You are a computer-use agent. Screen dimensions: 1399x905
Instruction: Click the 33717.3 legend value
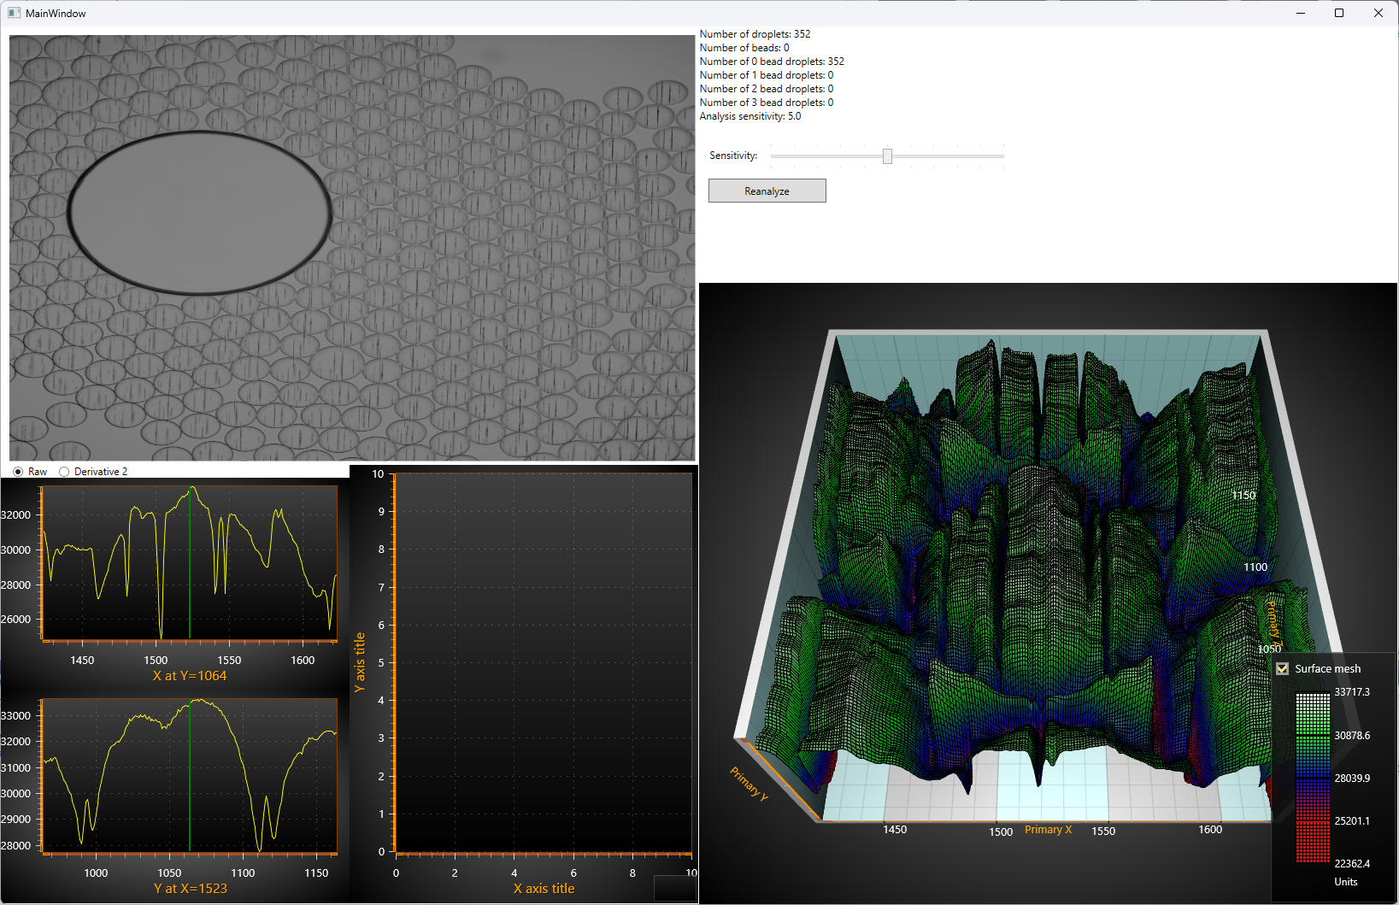1352,692
